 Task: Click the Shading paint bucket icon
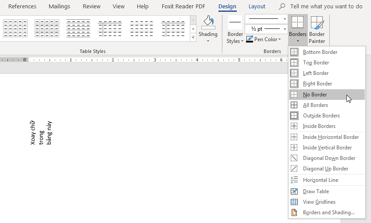pyautogui.click(x=208, y=23)
